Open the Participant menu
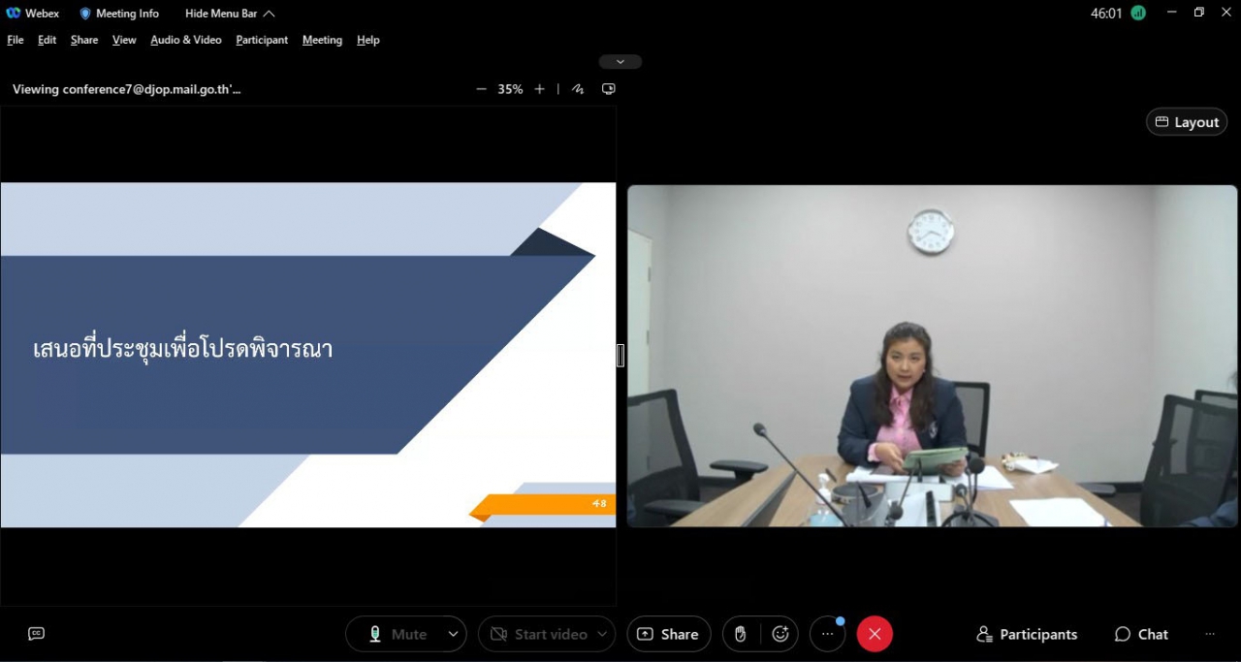 (x=262, y=40)
